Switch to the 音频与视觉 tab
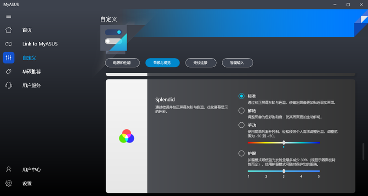This screenshot has width=368, height=196. click(x=162, y=63)
